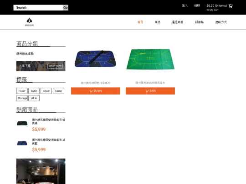Screen dimensions: 246x184
Task: Add the $499 product to cart
Action: (x=150, y=91)
